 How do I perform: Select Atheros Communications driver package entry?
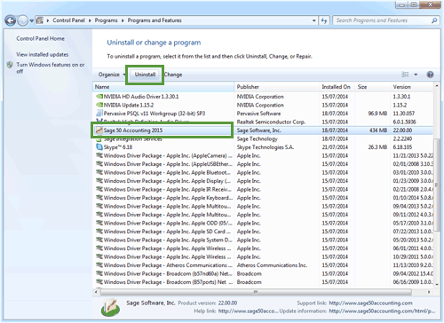(x=168, y=265)
